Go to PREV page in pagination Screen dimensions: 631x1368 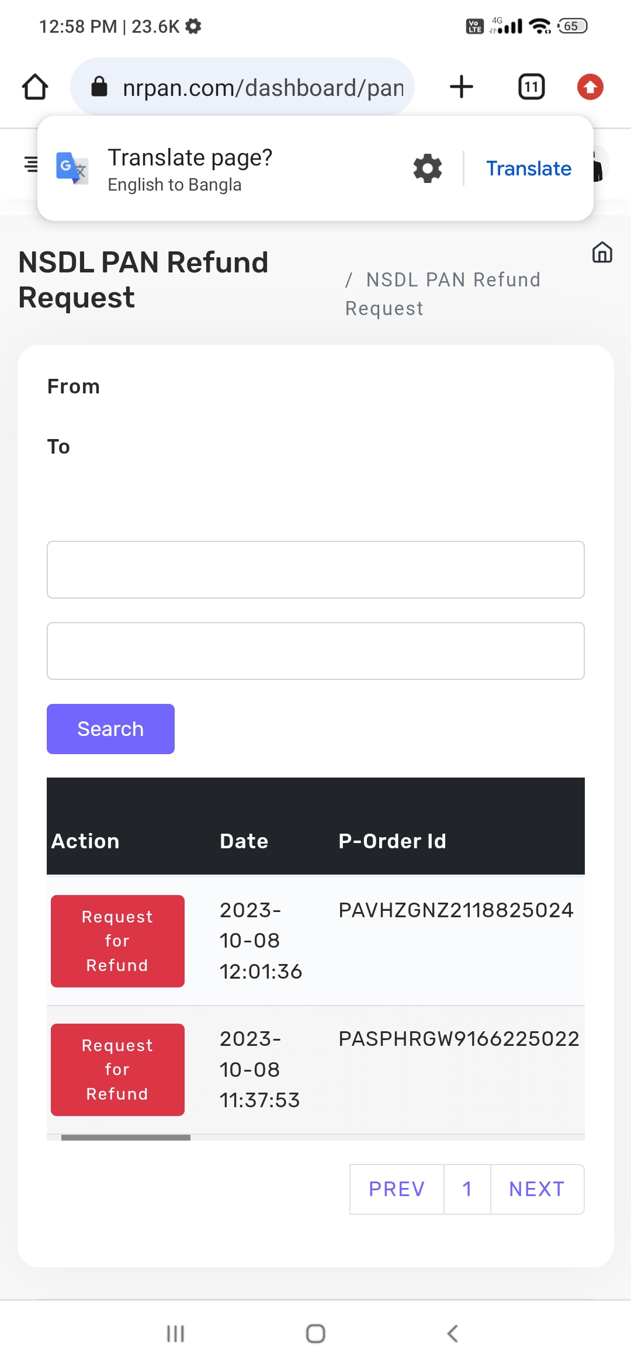point(397,1189)
